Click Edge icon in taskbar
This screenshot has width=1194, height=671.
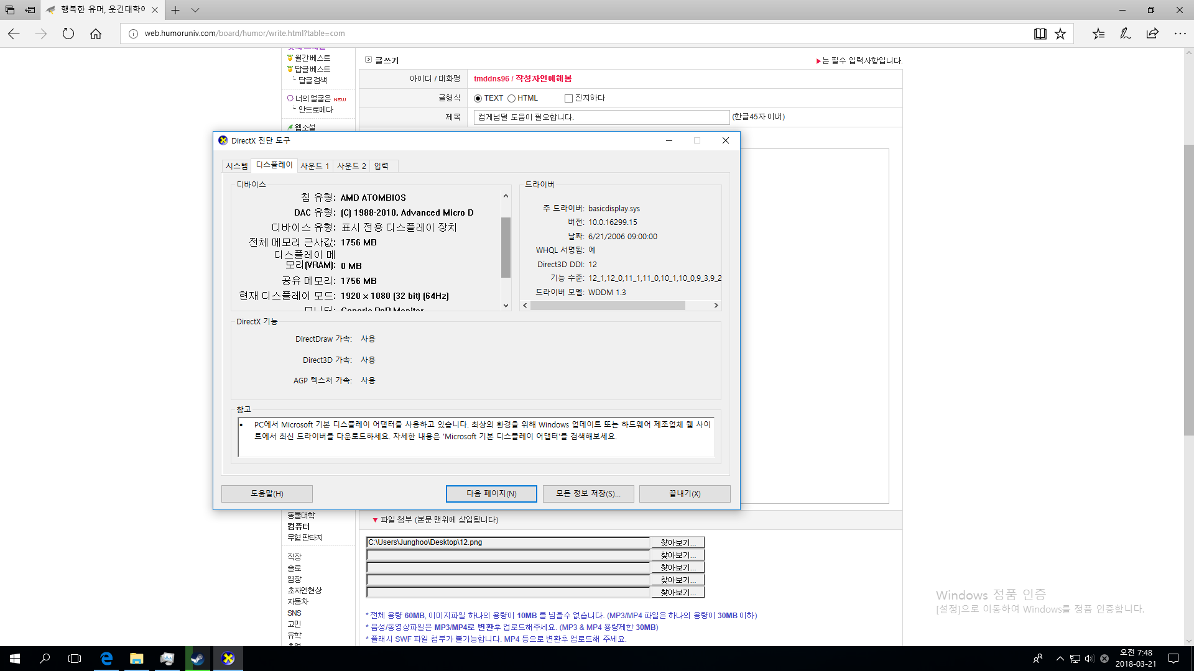pyautogui.click(x=106, y=659)
